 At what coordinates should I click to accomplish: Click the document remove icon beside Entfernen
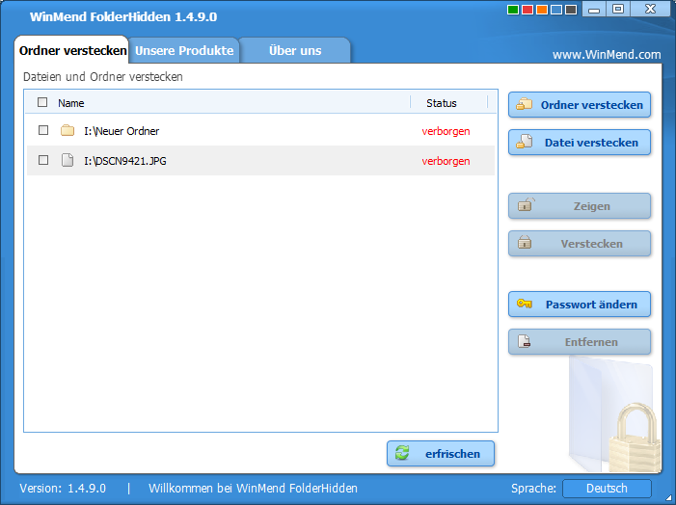pos(524,341)
